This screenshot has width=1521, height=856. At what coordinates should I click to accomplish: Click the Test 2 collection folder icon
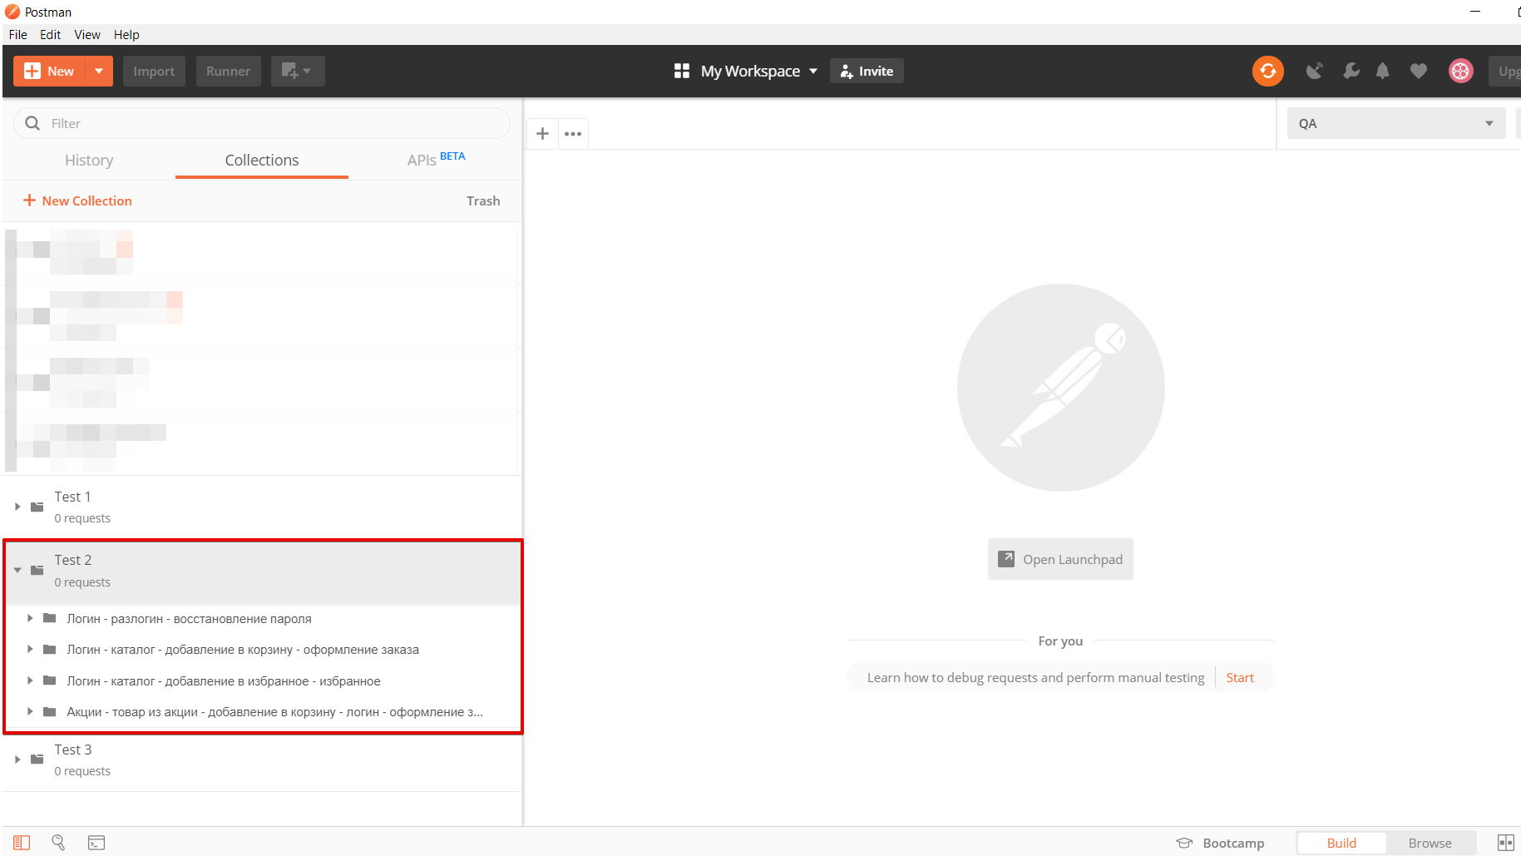pyautogui.click(x=37, y=570)
